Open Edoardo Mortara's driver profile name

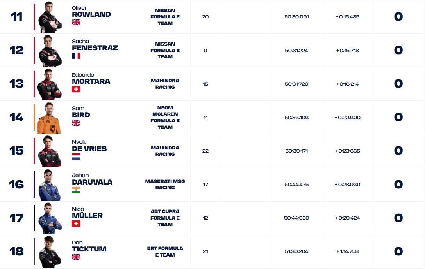(91, 81)
